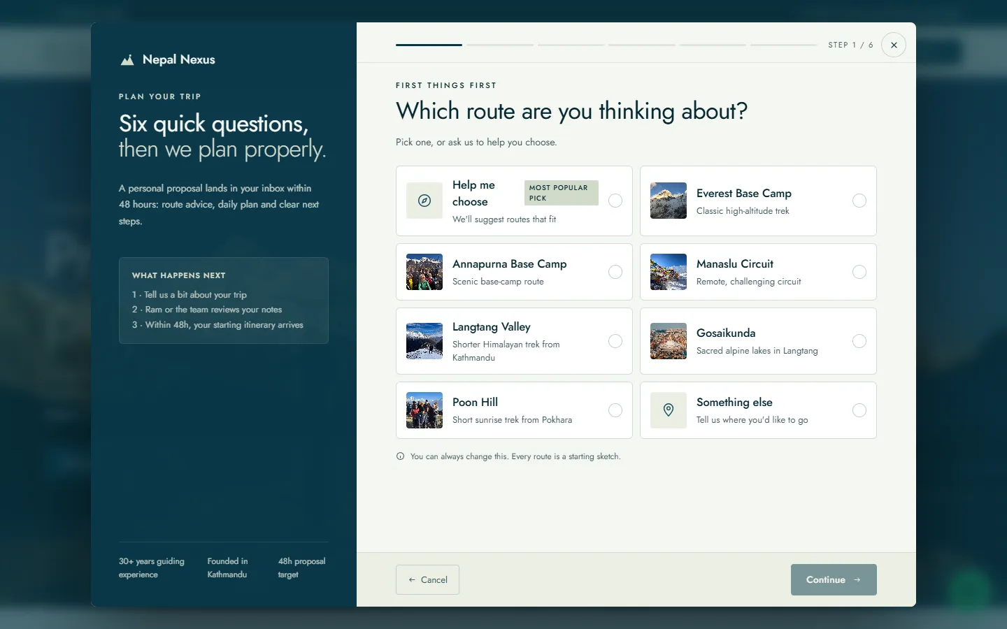Click the 'Poon Hill' title text
The image size is (1007, 629).
click(x=476, y=402)
